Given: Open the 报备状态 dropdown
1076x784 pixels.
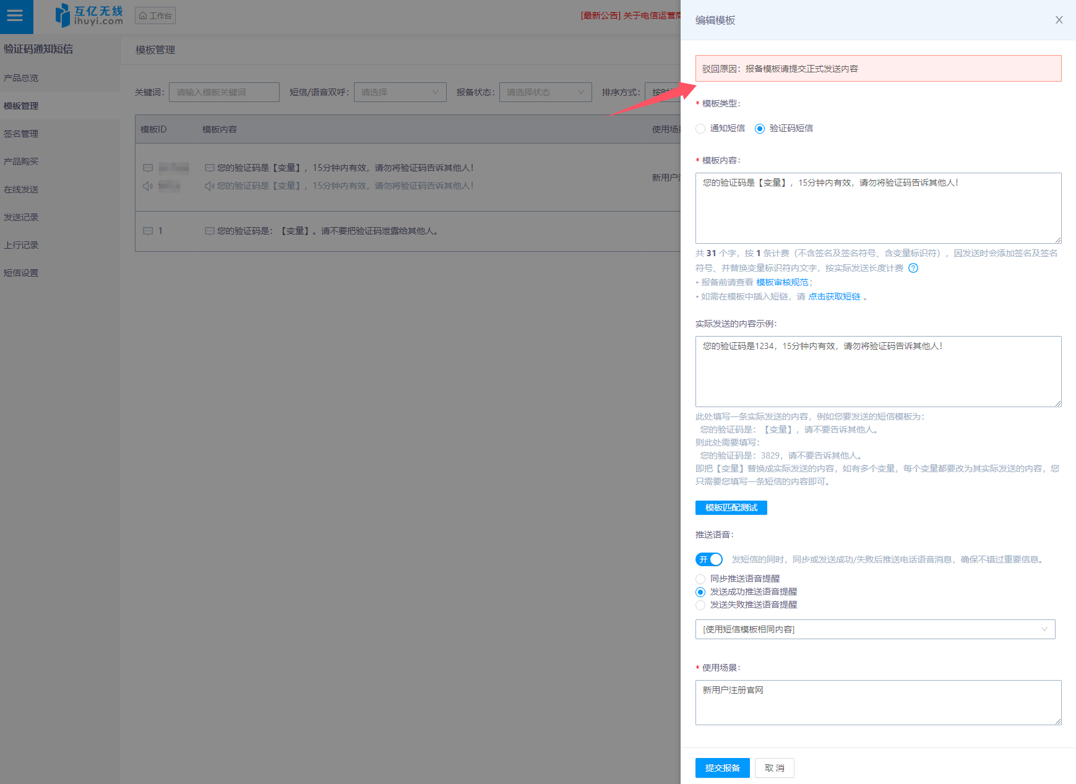Looking at the screenshot, I should 545,92.
